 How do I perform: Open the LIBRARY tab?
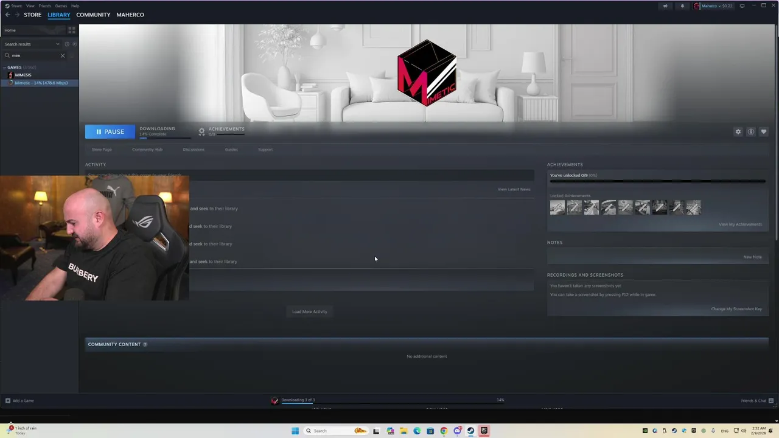point(59,15)
